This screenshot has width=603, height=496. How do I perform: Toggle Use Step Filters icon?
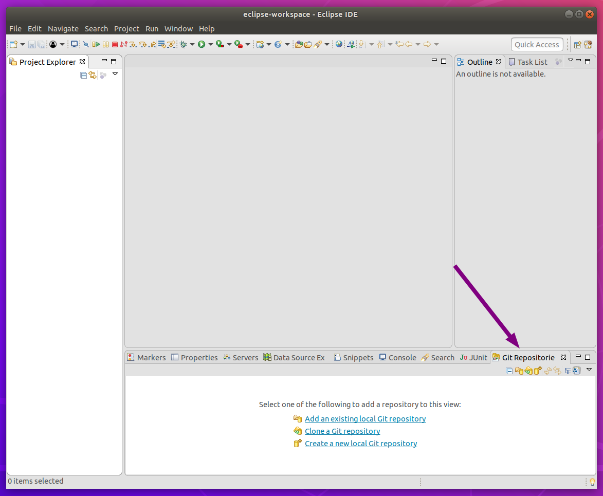[171, 44]
